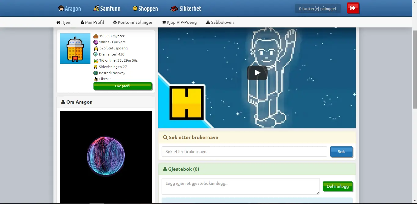
Task: Click the user icon beside Min Profil
Action: click(x=82, y=22)
